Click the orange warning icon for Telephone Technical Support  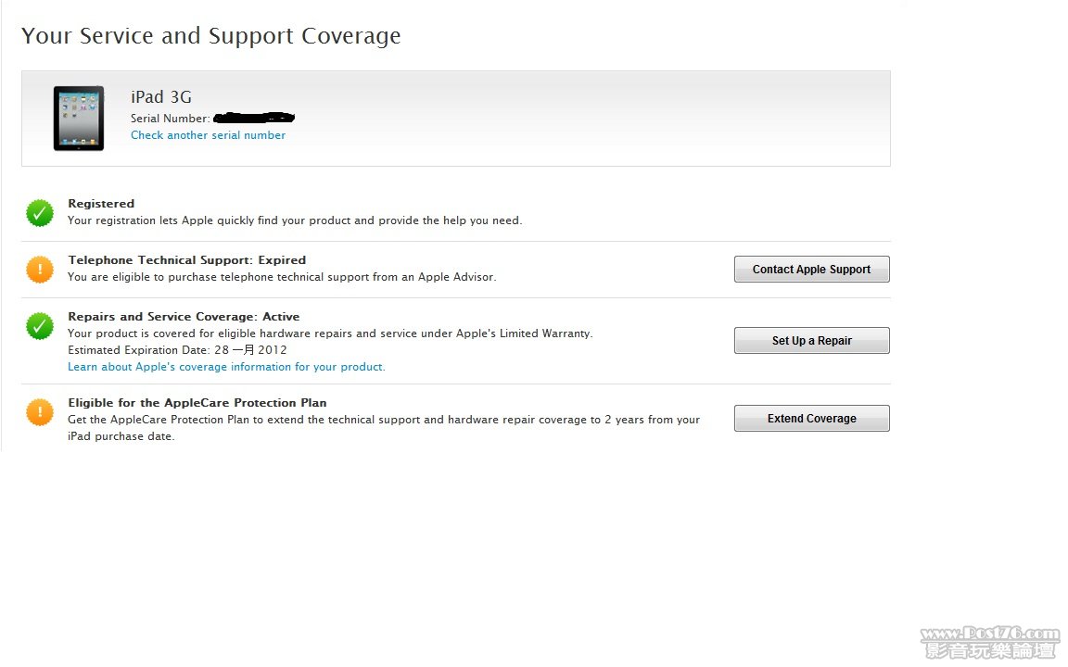pyautogui.click(x=40, y=270)
